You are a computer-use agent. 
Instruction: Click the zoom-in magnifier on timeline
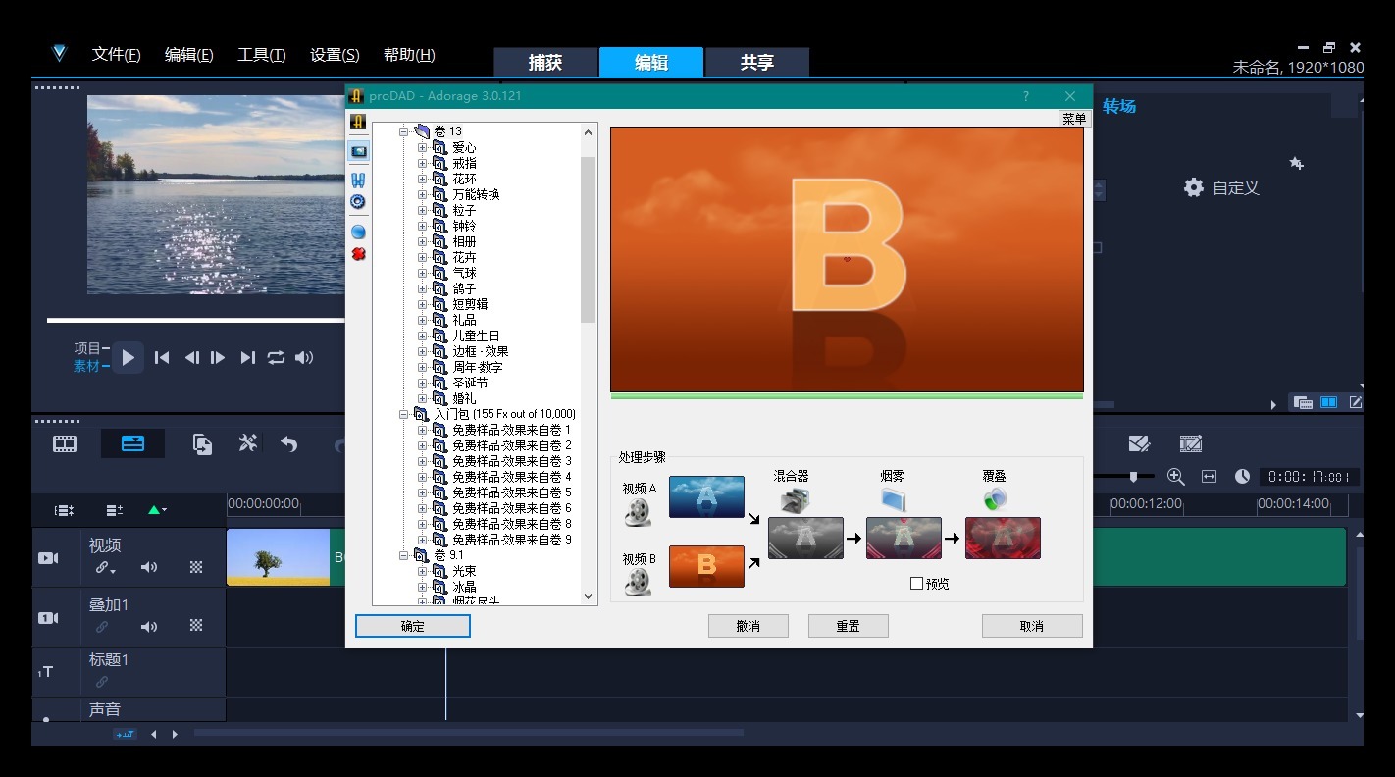point(1175,477)
